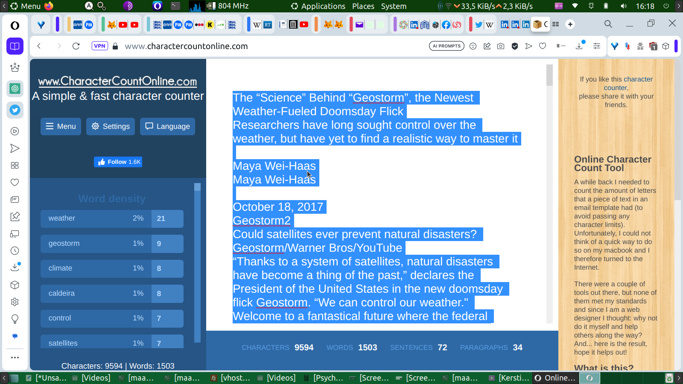
Task: Open the terminal launcher in the top panel
Action: 175,6
